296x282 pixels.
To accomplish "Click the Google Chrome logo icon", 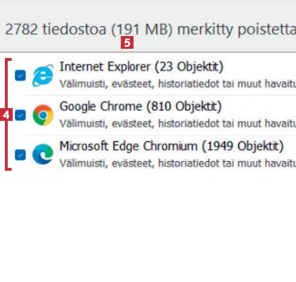I will click(43, 115).
